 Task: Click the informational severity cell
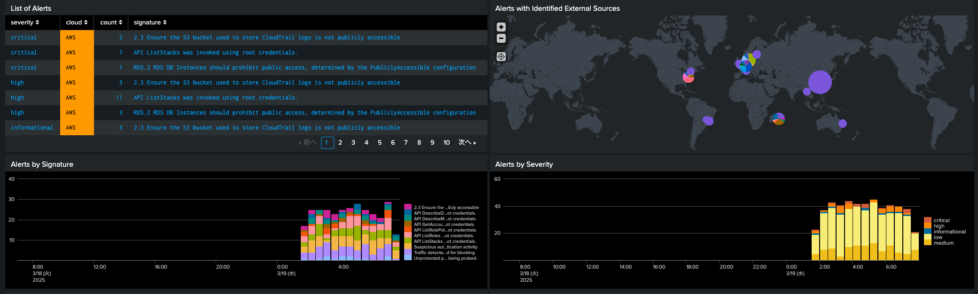pos(32,128)
